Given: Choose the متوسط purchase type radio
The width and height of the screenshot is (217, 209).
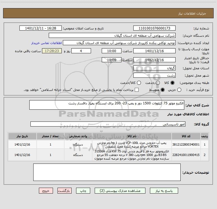Looking at the screenshot, I should 163,90.
